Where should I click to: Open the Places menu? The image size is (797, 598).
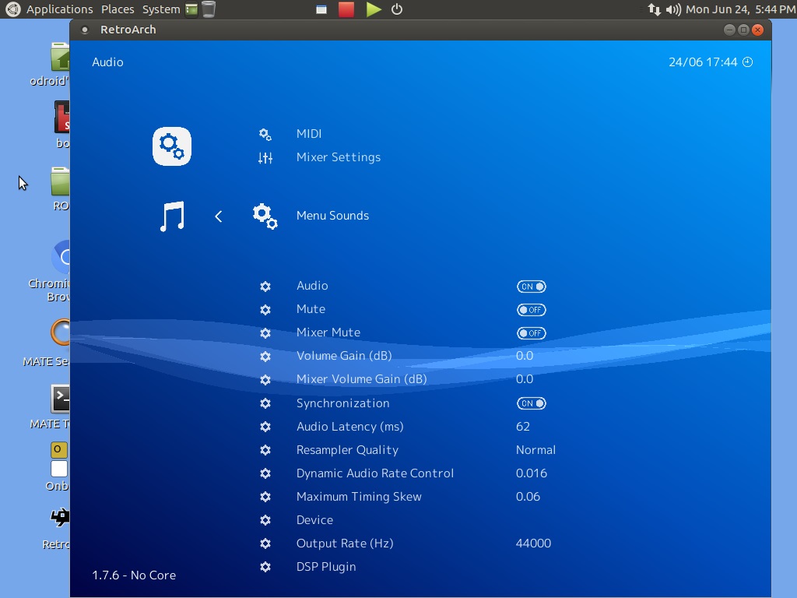click(x=118, y=9)
